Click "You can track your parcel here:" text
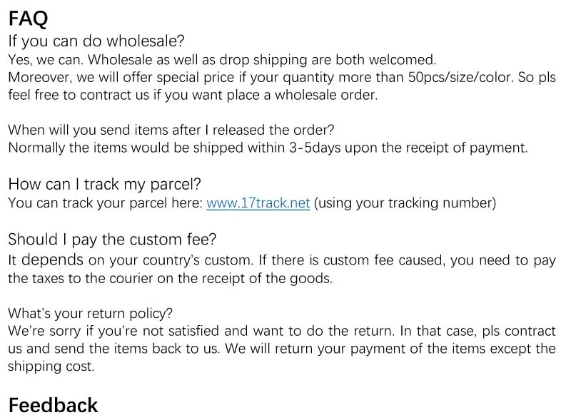The image size is (571, 420). tap(105, 203)
